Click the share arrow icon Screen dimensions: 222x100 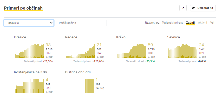tap(194, 8)
